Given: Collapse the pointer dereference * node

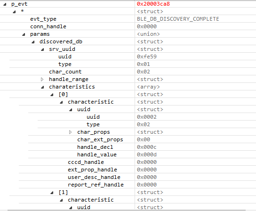Looking at the screenshot, I should pos(15,12).
